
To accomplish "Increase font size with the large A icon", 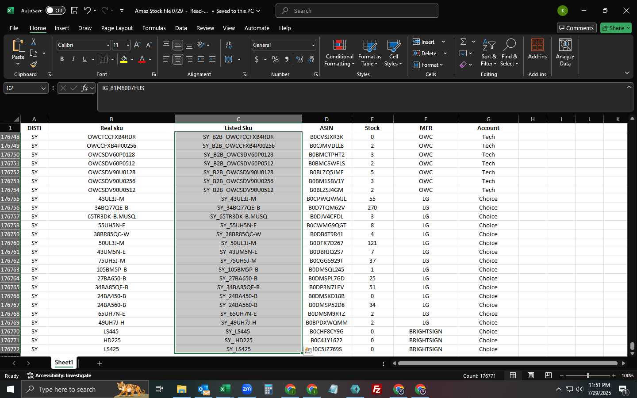I will click(137, 45).
